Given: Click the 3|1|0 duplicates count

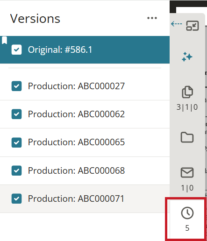Looking at the screenshot, I should pyautogui.click(x=187, y=107).
